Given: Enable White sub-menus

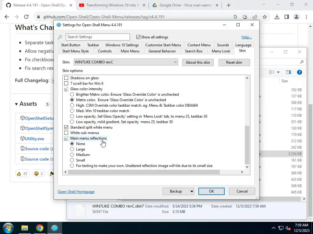Looking at the screenshot, I should (66, 133).
